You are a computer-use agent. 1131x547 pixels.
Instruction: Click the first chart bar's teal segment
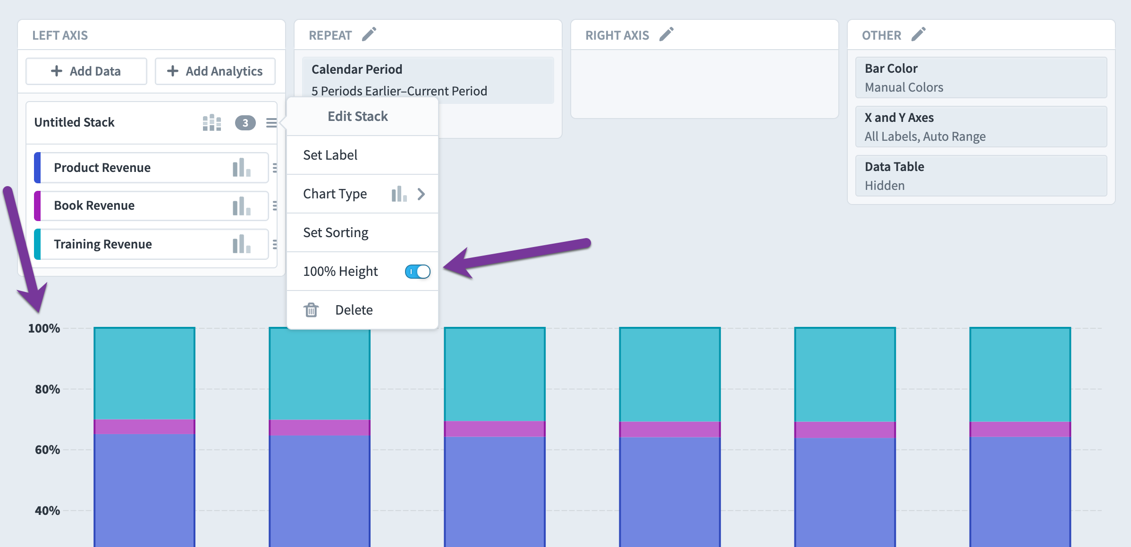[144, 373]
